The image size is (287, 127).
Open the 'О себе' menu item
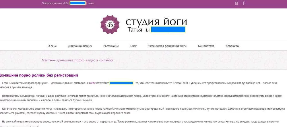click(52, 46)
